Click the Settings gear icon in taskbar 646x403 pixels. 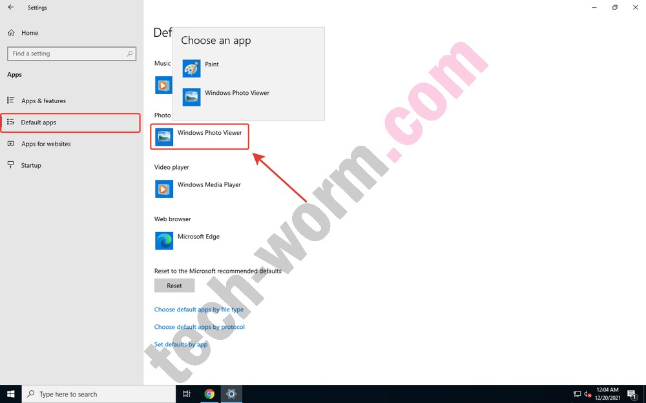231,394
